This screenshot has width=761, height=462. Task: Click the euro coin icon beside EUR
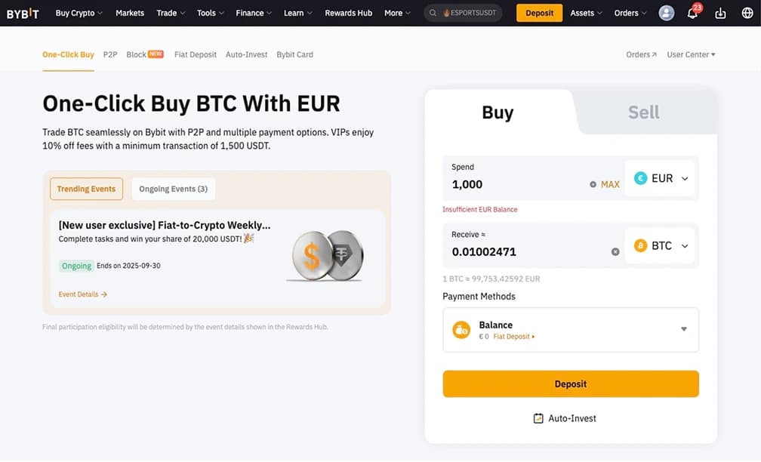coord(641,177)
